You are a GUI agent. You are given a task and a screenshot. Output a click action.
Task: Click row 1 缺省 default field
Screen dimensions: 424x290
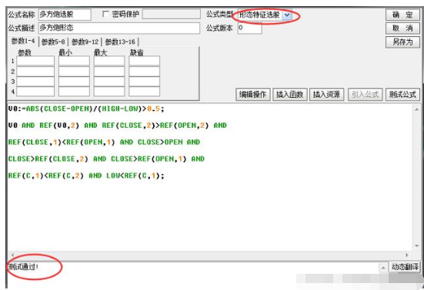click(x=145, y=61)
